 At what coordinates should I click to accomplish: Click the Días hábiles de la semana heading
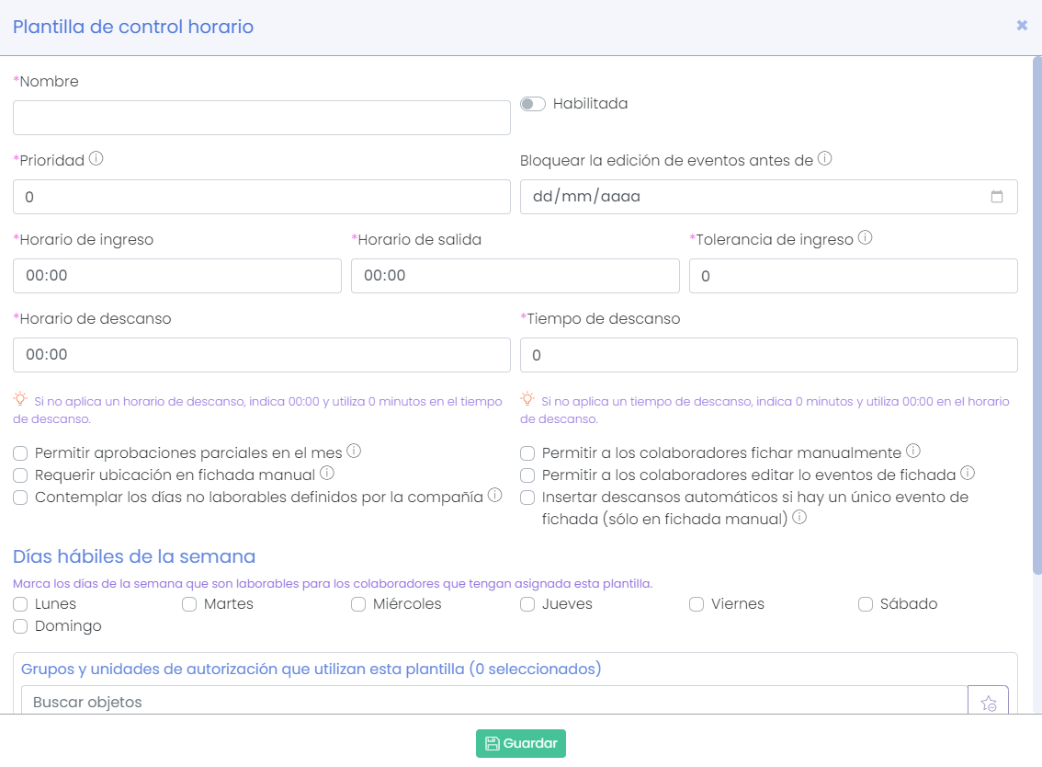131,555
